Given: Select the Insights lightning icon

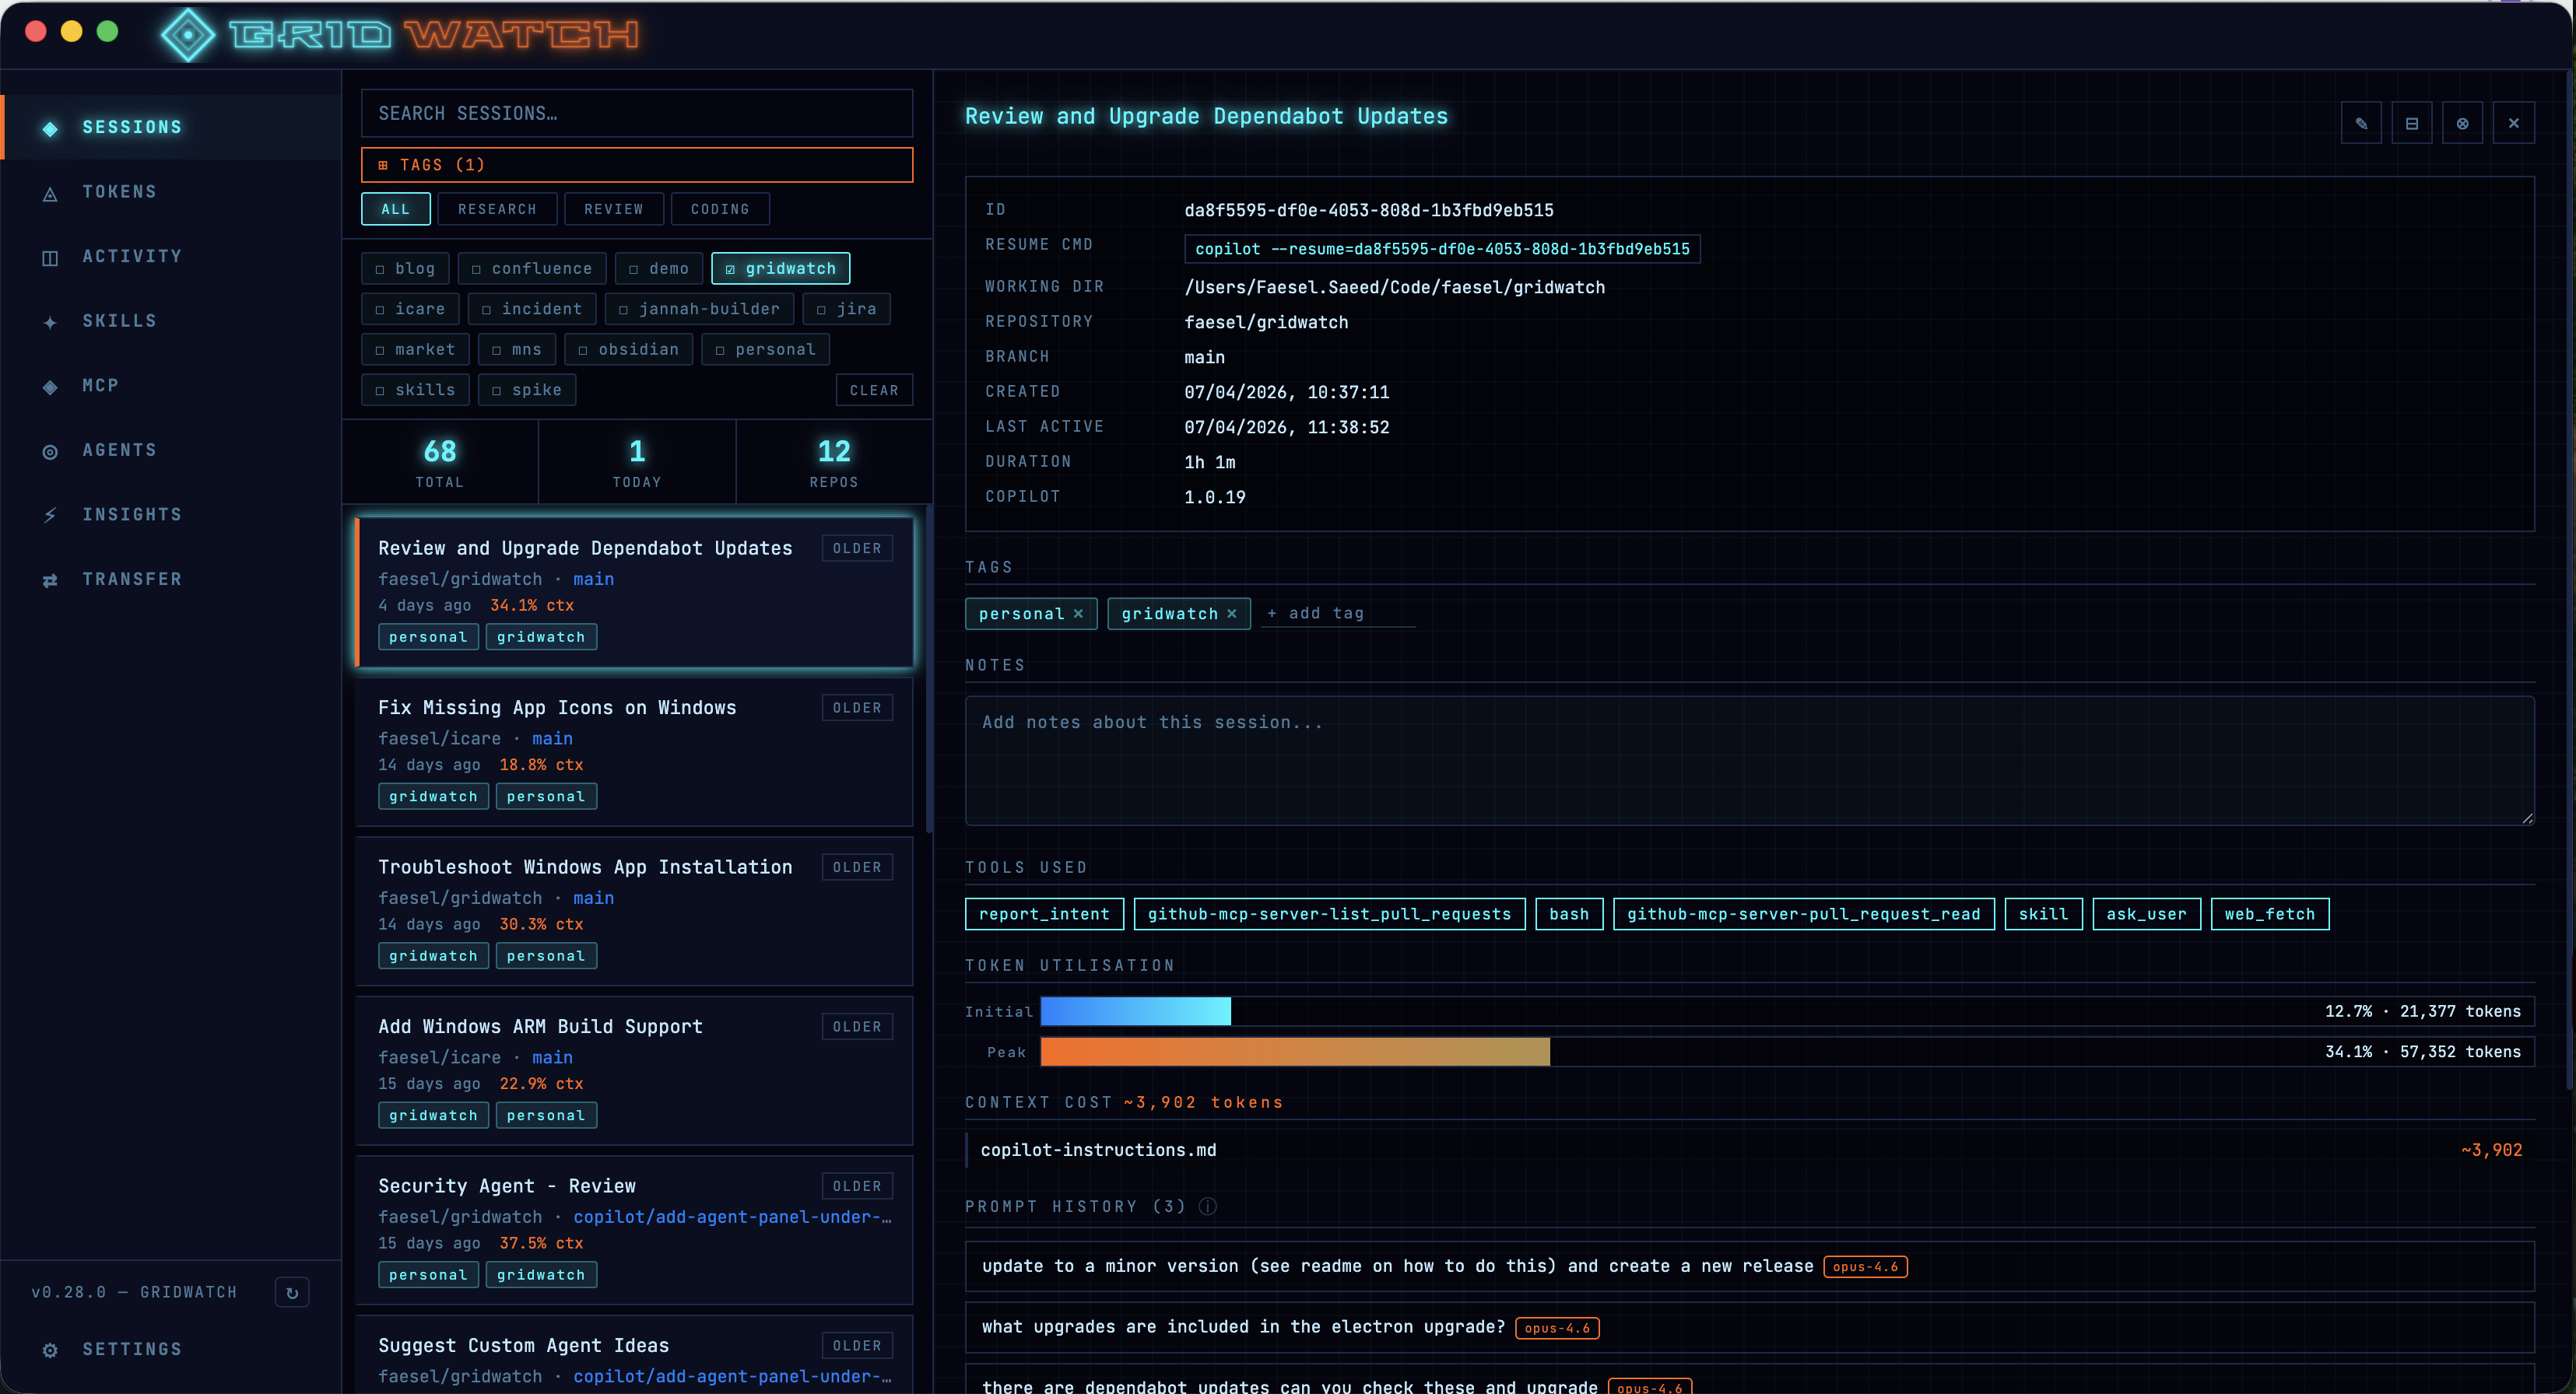Looking at the screenshot, I should tap(50, 513).
